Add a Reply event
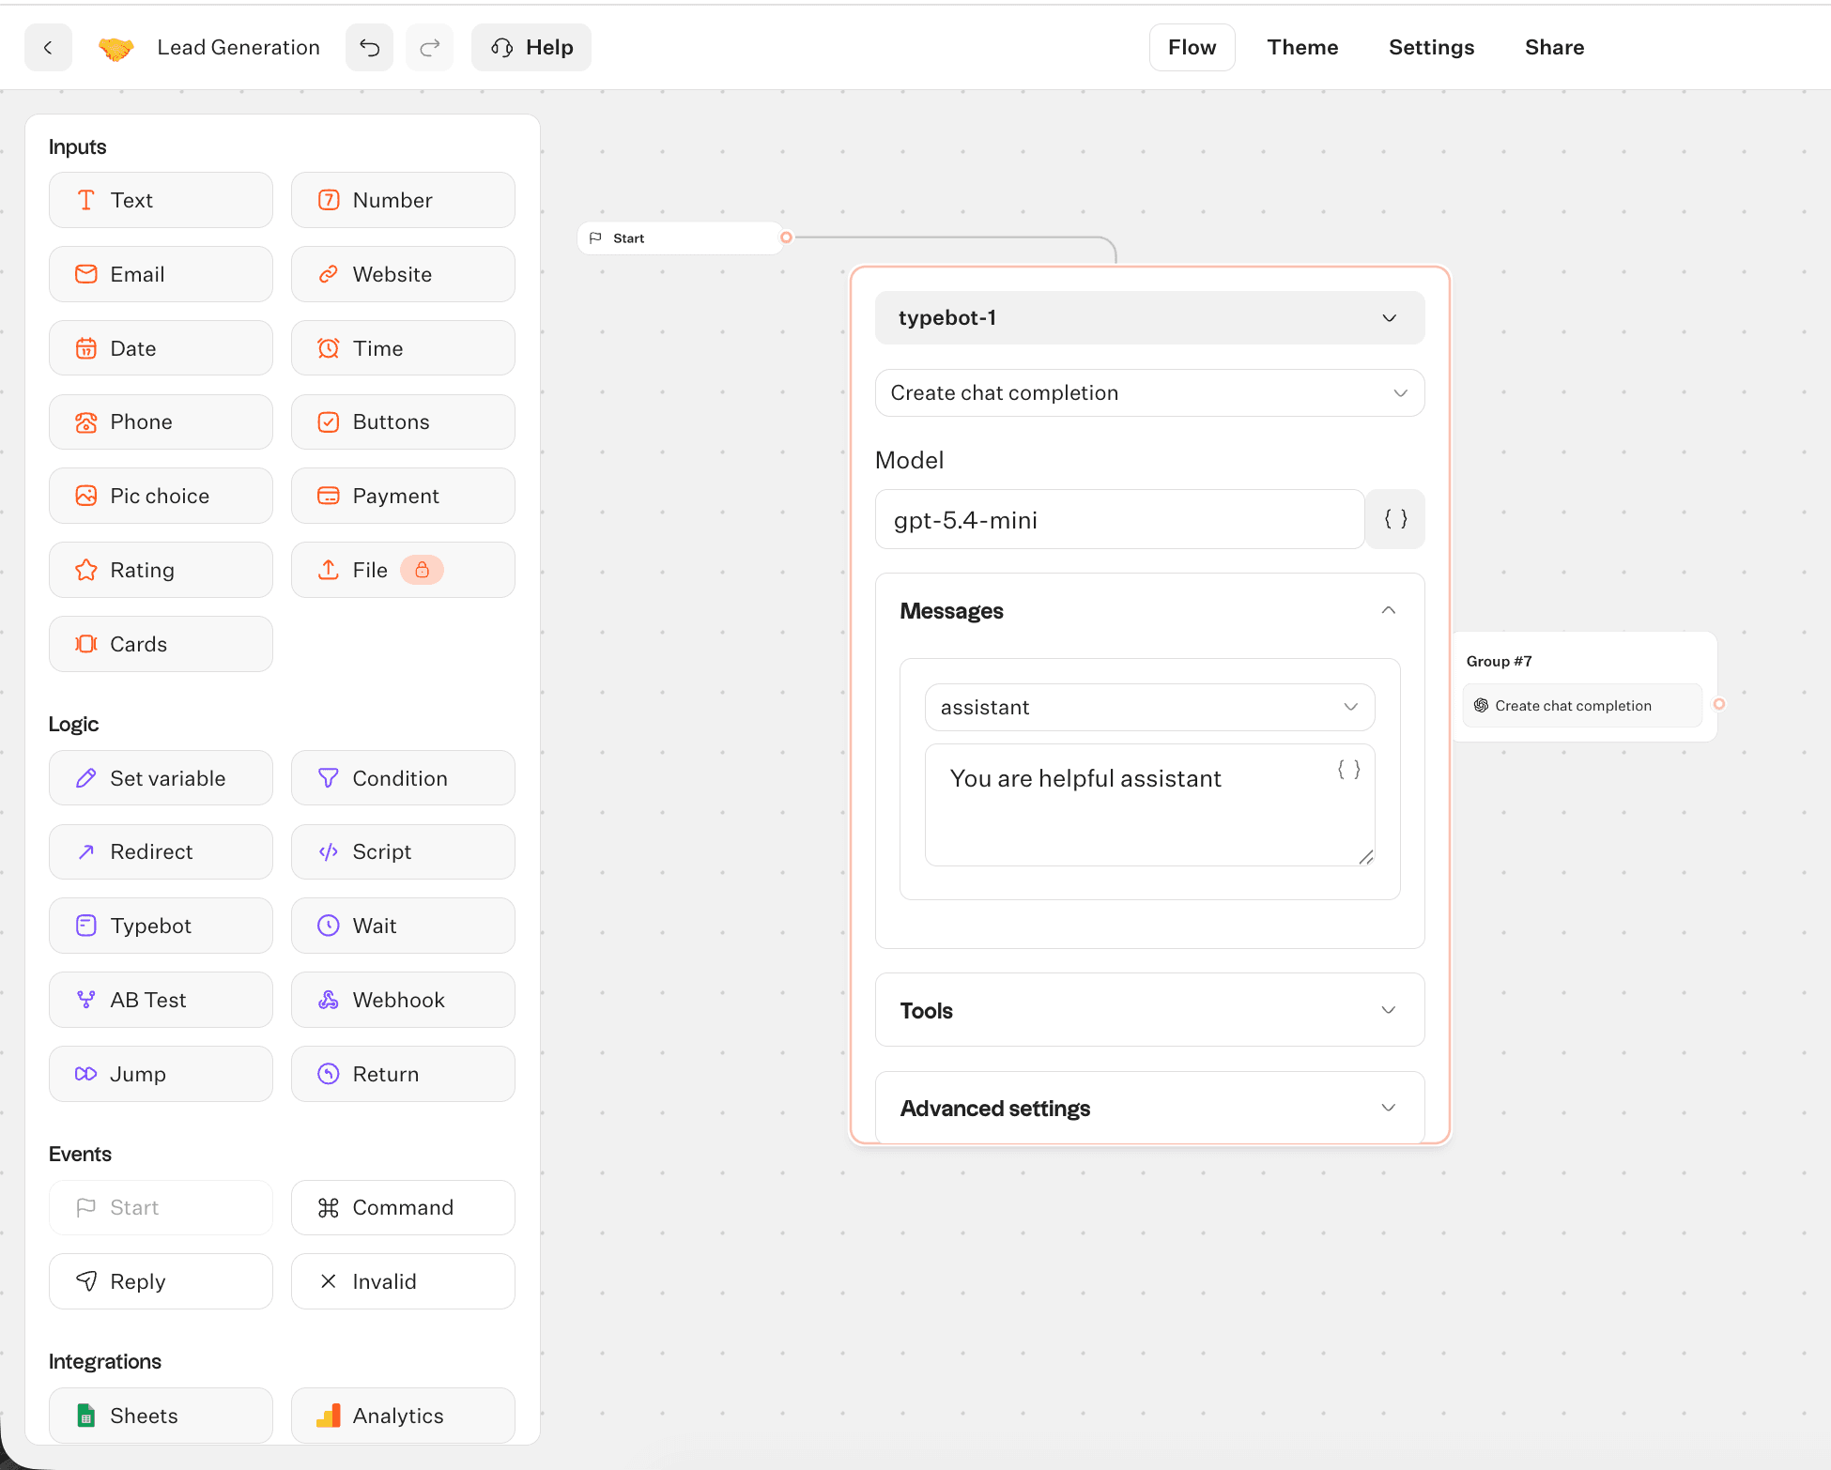 tap(161, 1281)
